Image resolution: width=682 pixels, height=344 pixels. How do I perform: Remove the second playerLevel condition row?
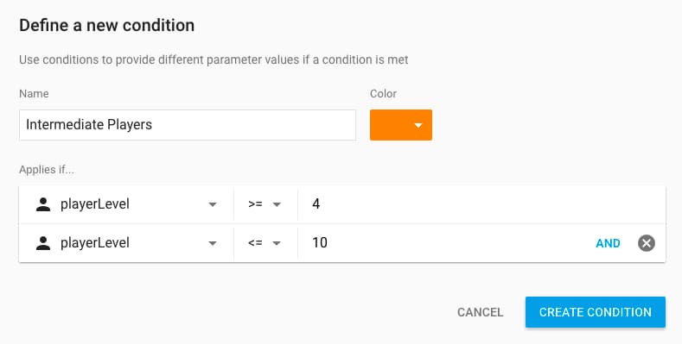(x=647, y=243)
